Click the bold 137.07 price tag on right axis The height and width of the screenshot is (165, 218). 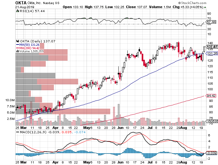(x=212, y=47)
